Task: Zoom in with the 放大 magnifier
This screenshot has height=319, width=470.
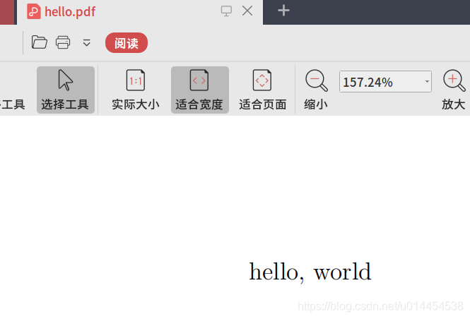Action: (x=454, y=90)
